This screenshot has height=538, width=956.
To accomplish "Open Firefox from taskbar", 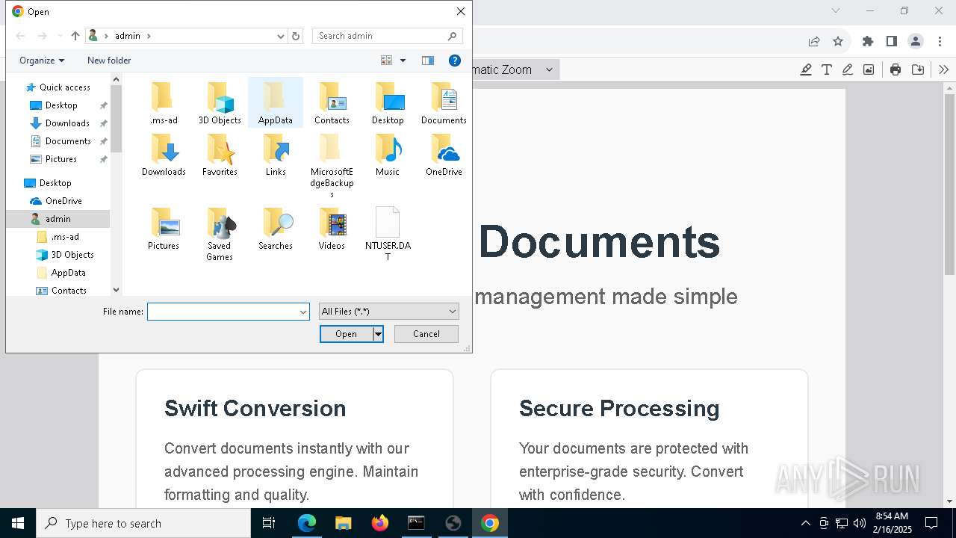I will tap(379, 523).
